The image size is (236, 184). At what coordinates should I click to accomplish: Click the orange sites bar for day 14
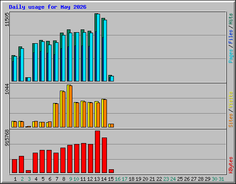[x=105, y=113]
